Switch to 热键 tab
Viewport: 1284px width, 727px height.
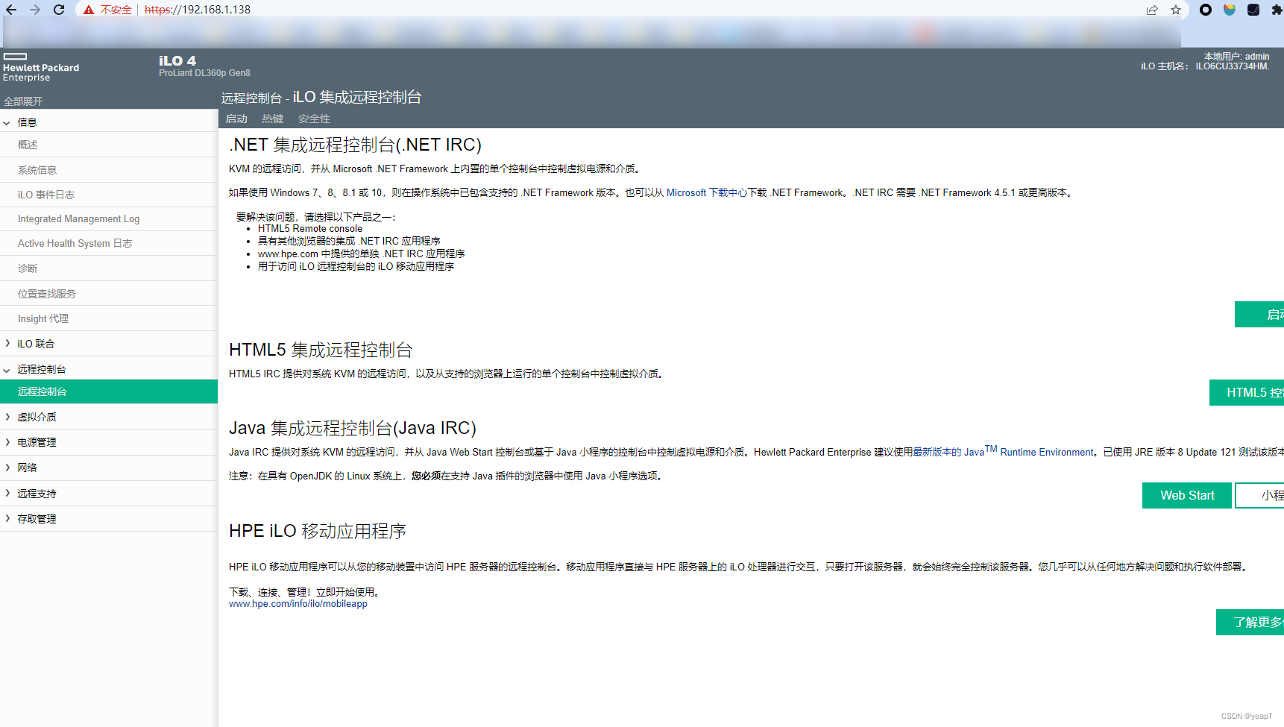coord(273,119)
